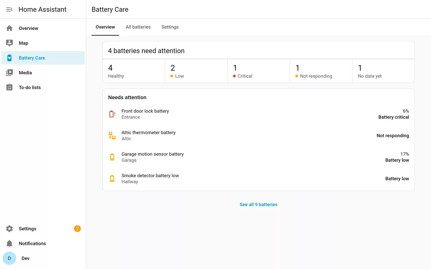Click the Garage area label
The width and height of the screenshot is (431, 269).
[x=129, y=160]
